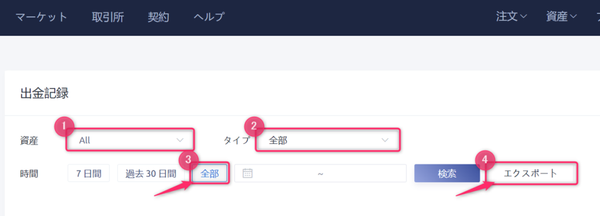Click the chevron arrow in タイプ 全部 dropdown

click(385, 140)
